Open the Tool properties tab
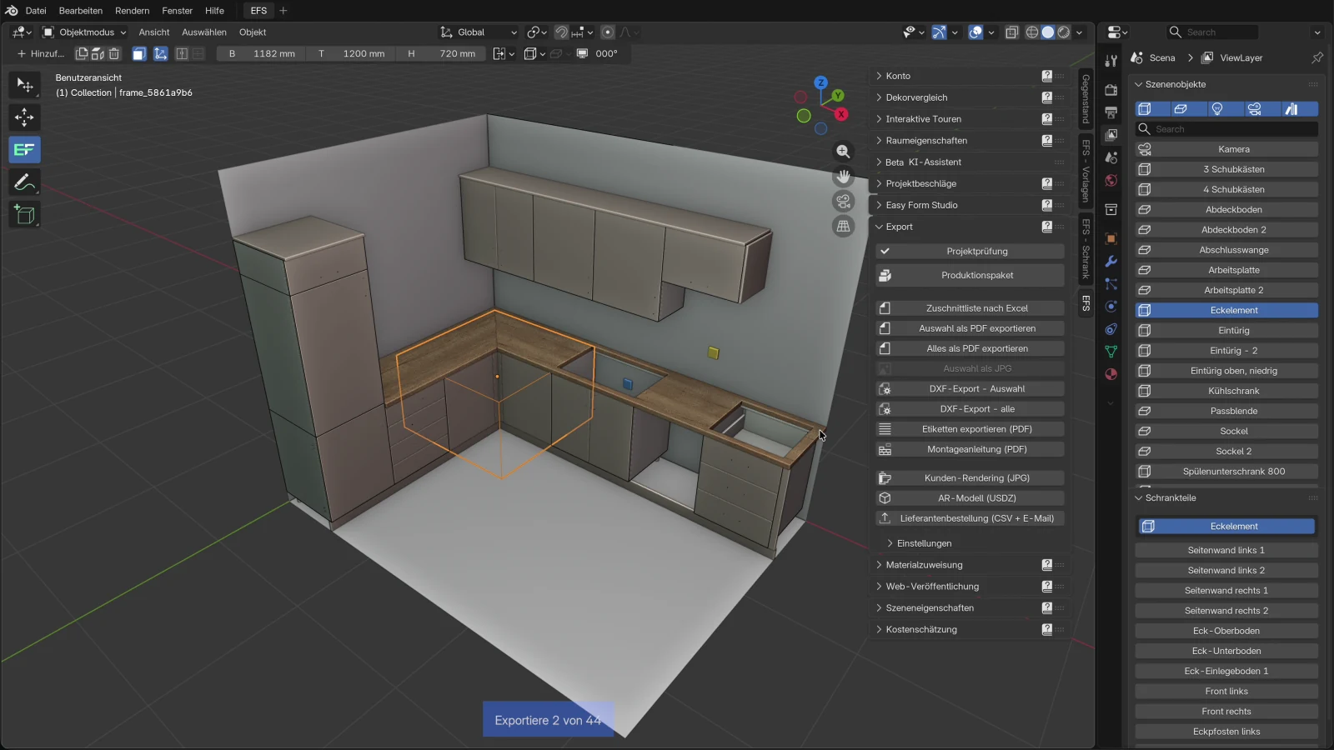Image resolution: width=1334 pixels, height=750 pixels. (x=1111, y=61)
